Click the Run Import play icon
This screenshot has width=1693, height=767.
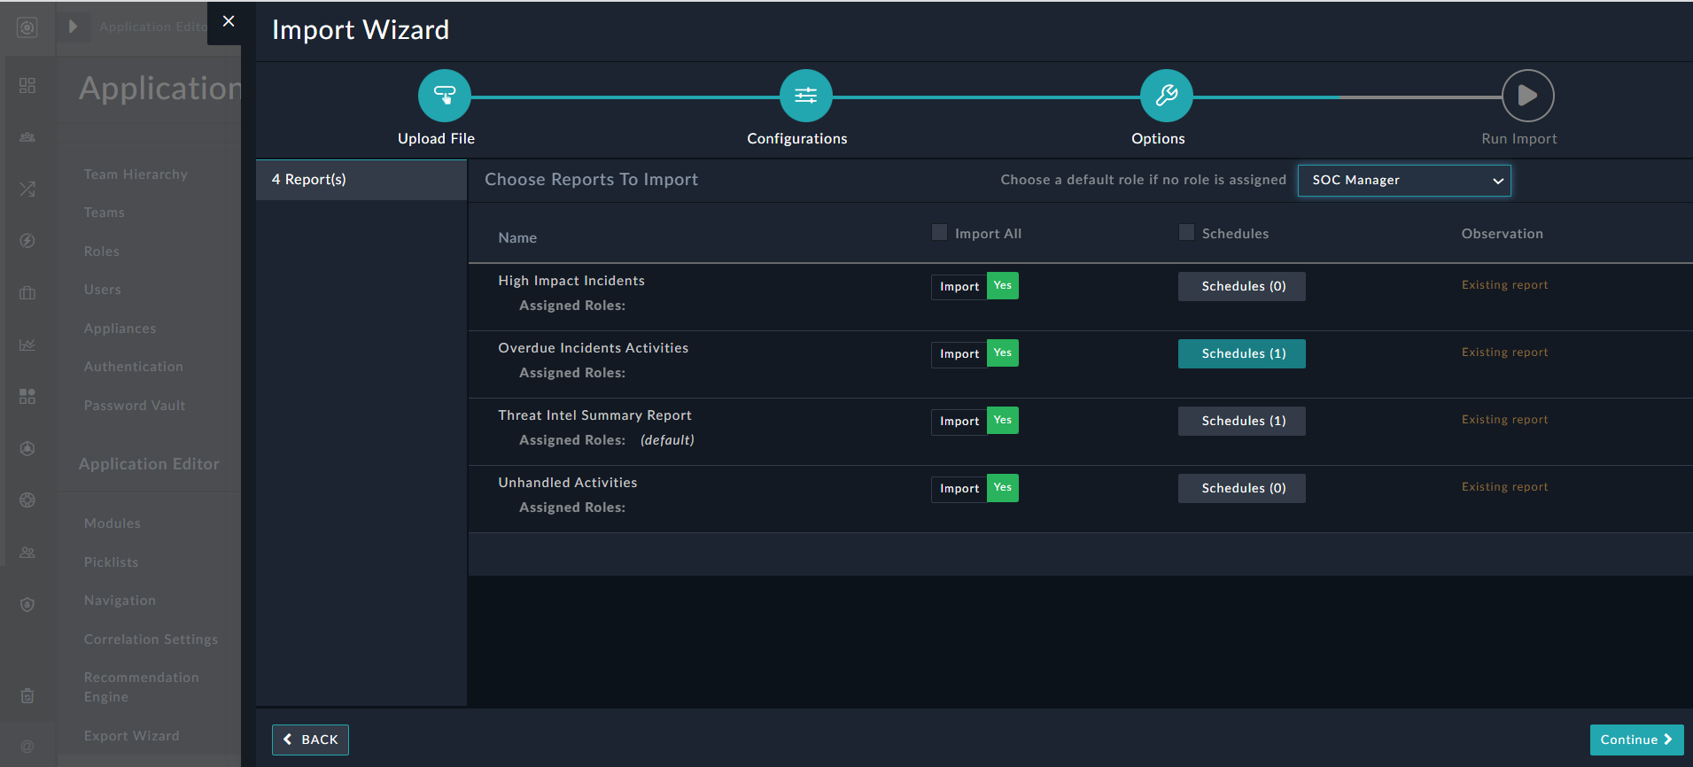click(1527, 96)
